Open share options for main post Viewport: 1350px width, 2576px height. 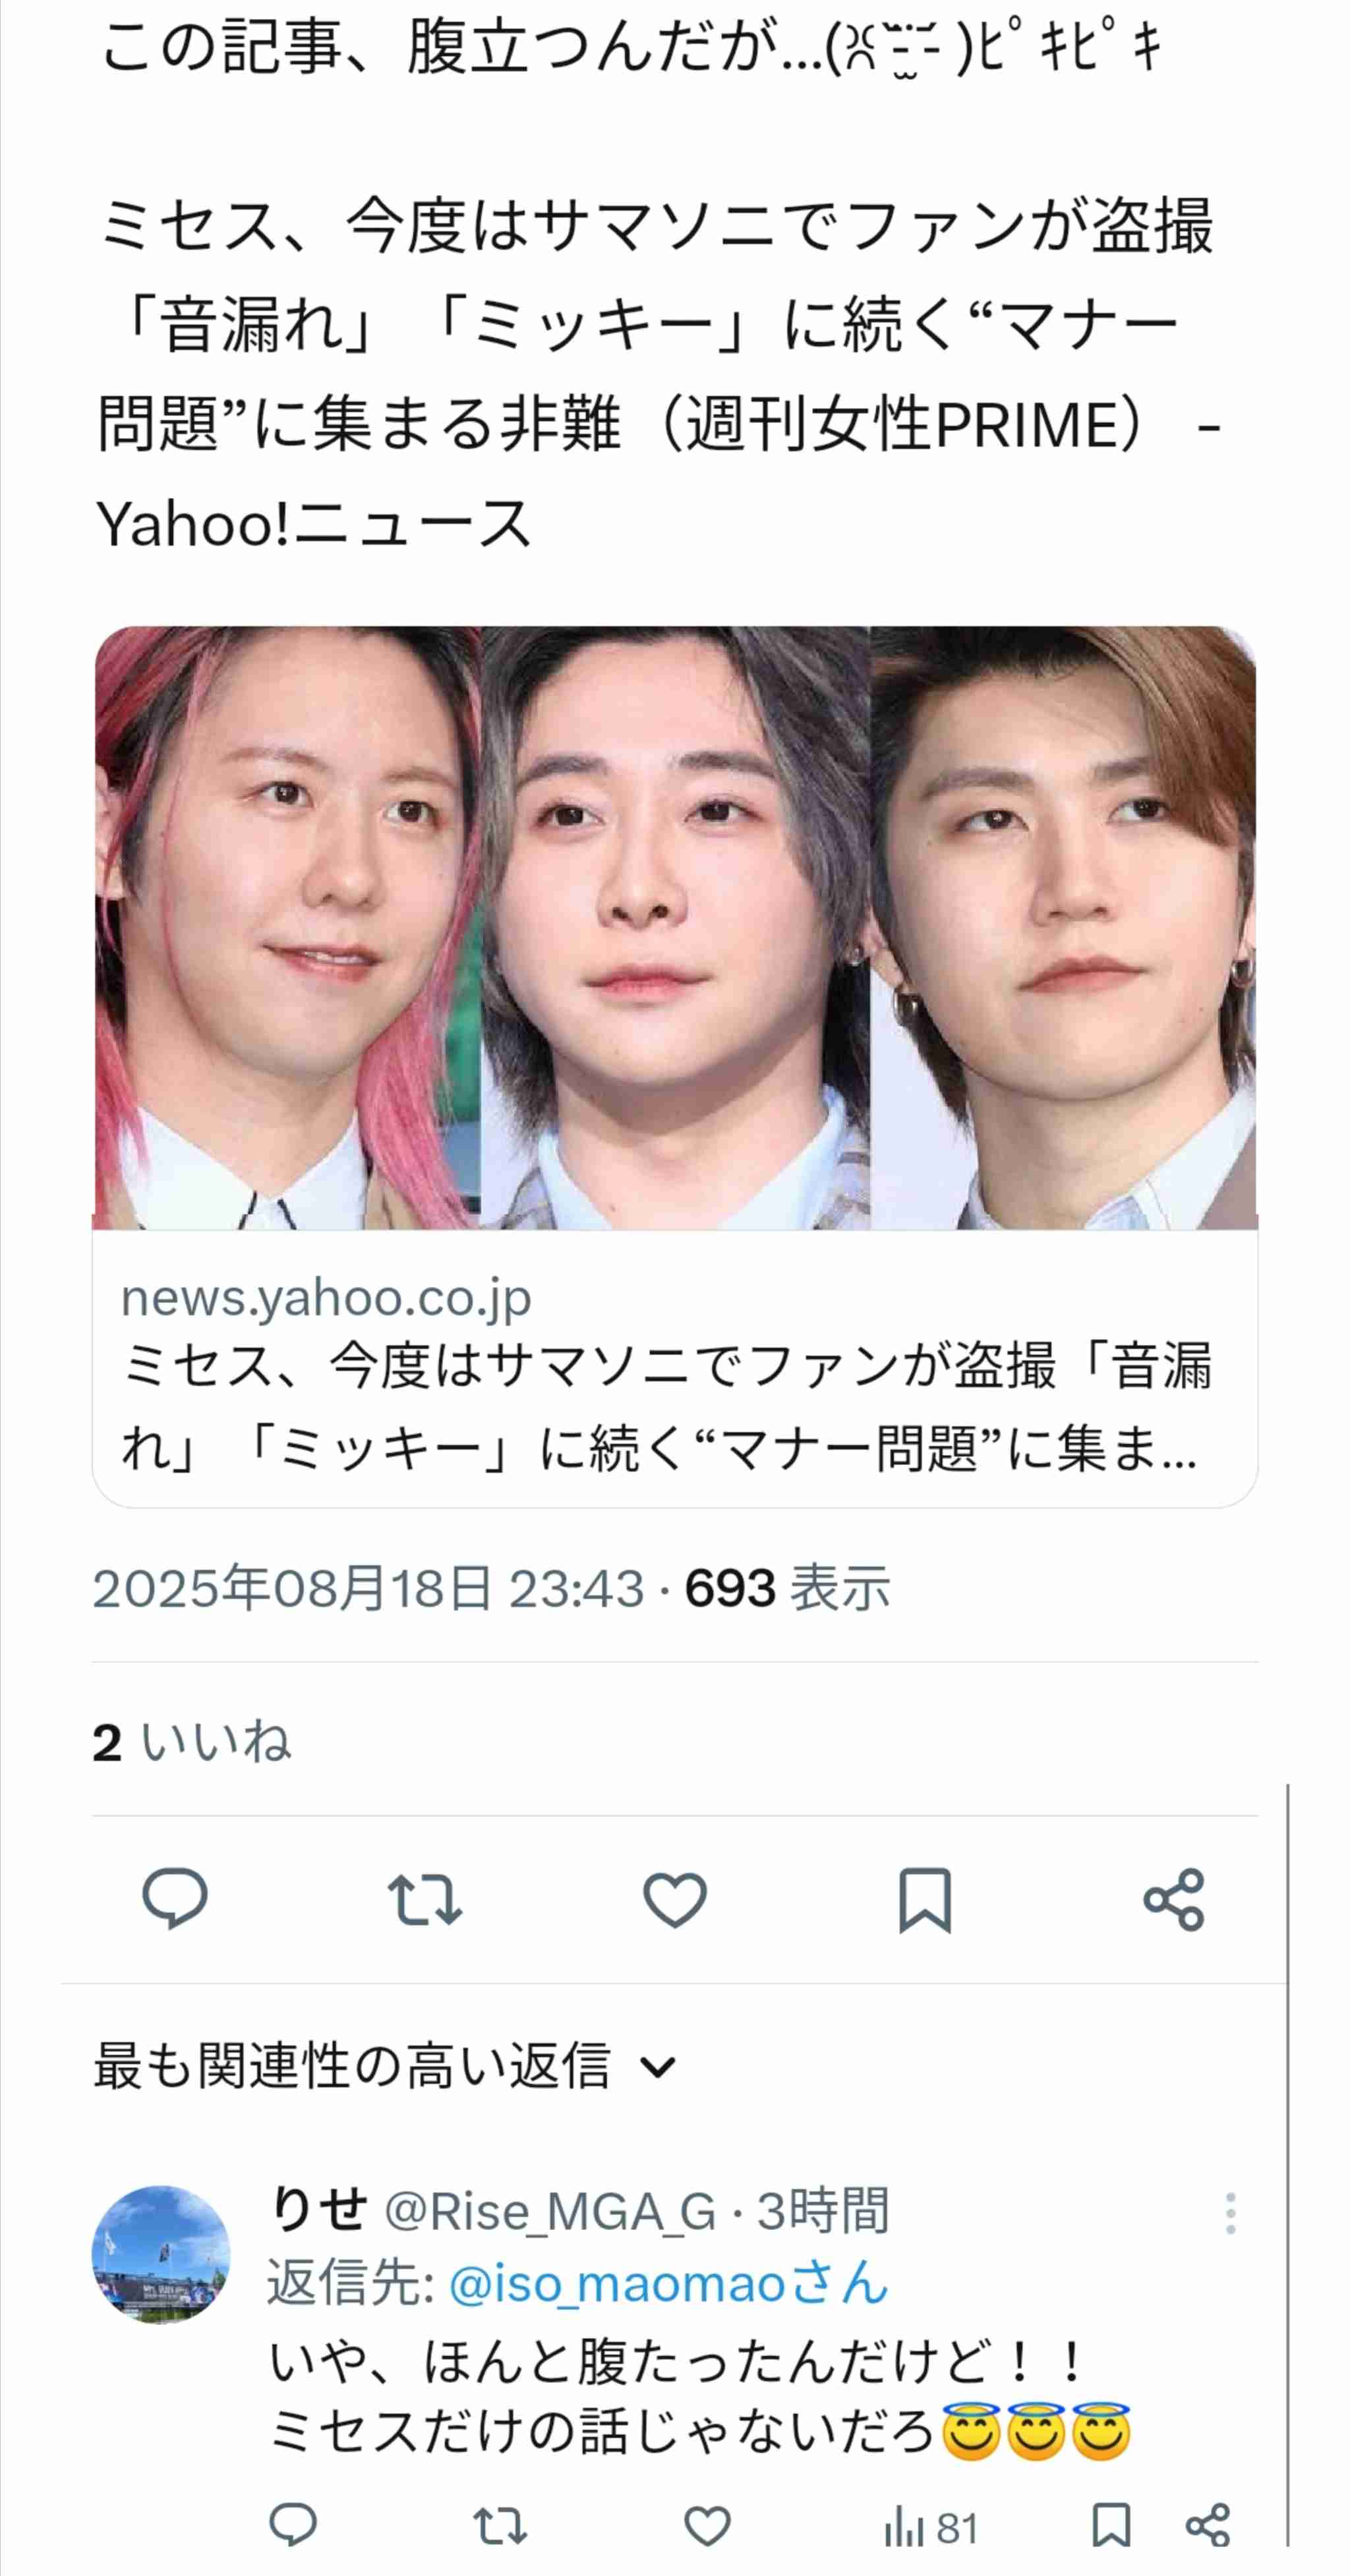pos(1174,1899)
